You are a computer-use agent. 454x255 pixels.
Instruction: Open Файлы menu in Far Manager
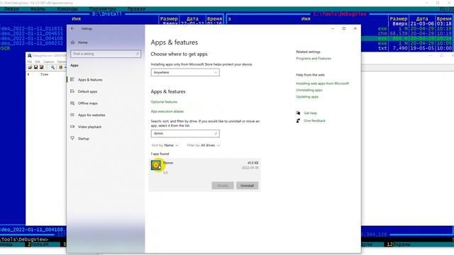[38, 9]
